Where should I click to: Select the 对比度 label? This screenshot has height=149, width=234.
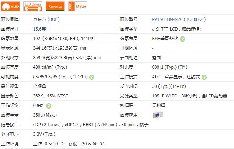pyautogui.click(x=126, y=67)
